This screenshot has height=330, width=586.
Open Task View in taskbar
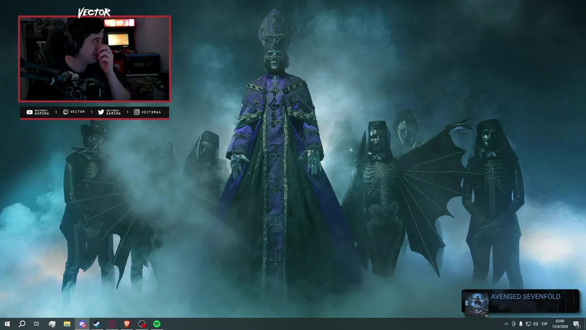[x=37, y=324]
